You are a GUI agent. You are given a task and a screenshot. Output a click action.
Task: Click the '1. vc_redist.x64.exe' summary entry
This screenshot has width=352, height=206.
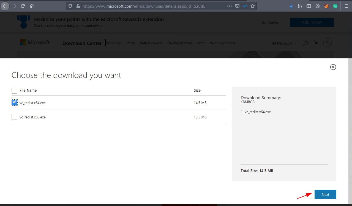[256, 112]
